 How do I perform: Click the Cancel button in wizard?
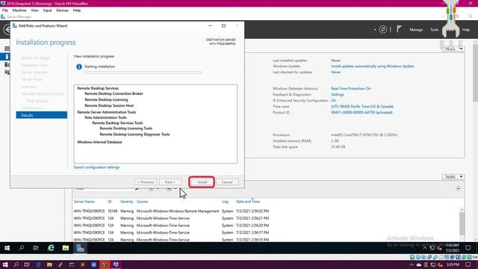tap(227, 182)
